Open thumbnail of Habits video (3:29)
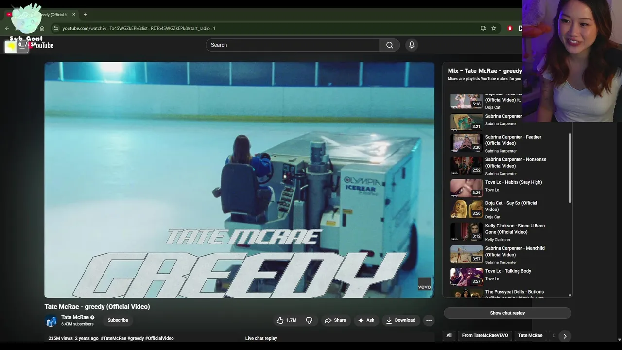The height and width of the screenshot is (350, 622). pyautogui.click(x=466, y=188)
